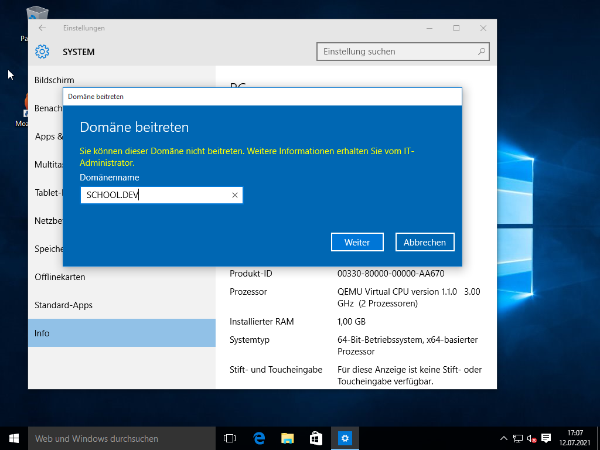
Task: Open the Windows Start menu
Action: tap(14, 438)
